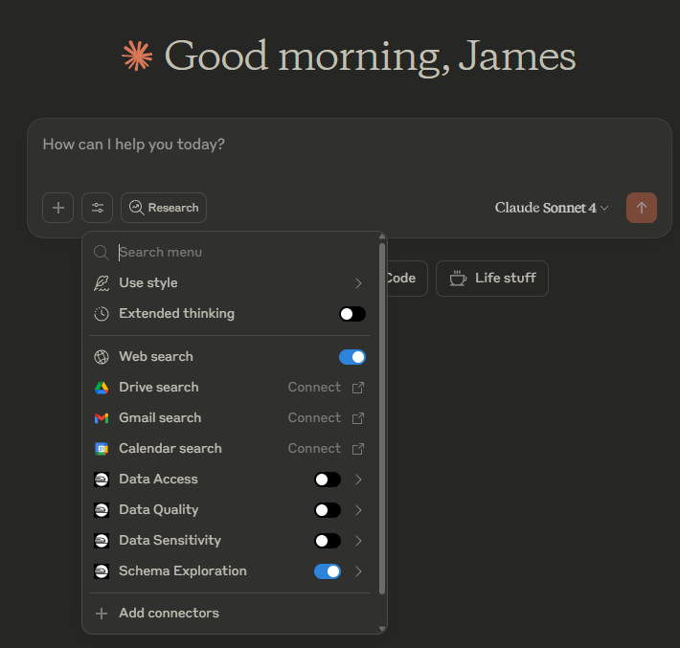Click the menu scrollbar thumb
The height and width of the screenshot is (648, 680).
point(382,418)
